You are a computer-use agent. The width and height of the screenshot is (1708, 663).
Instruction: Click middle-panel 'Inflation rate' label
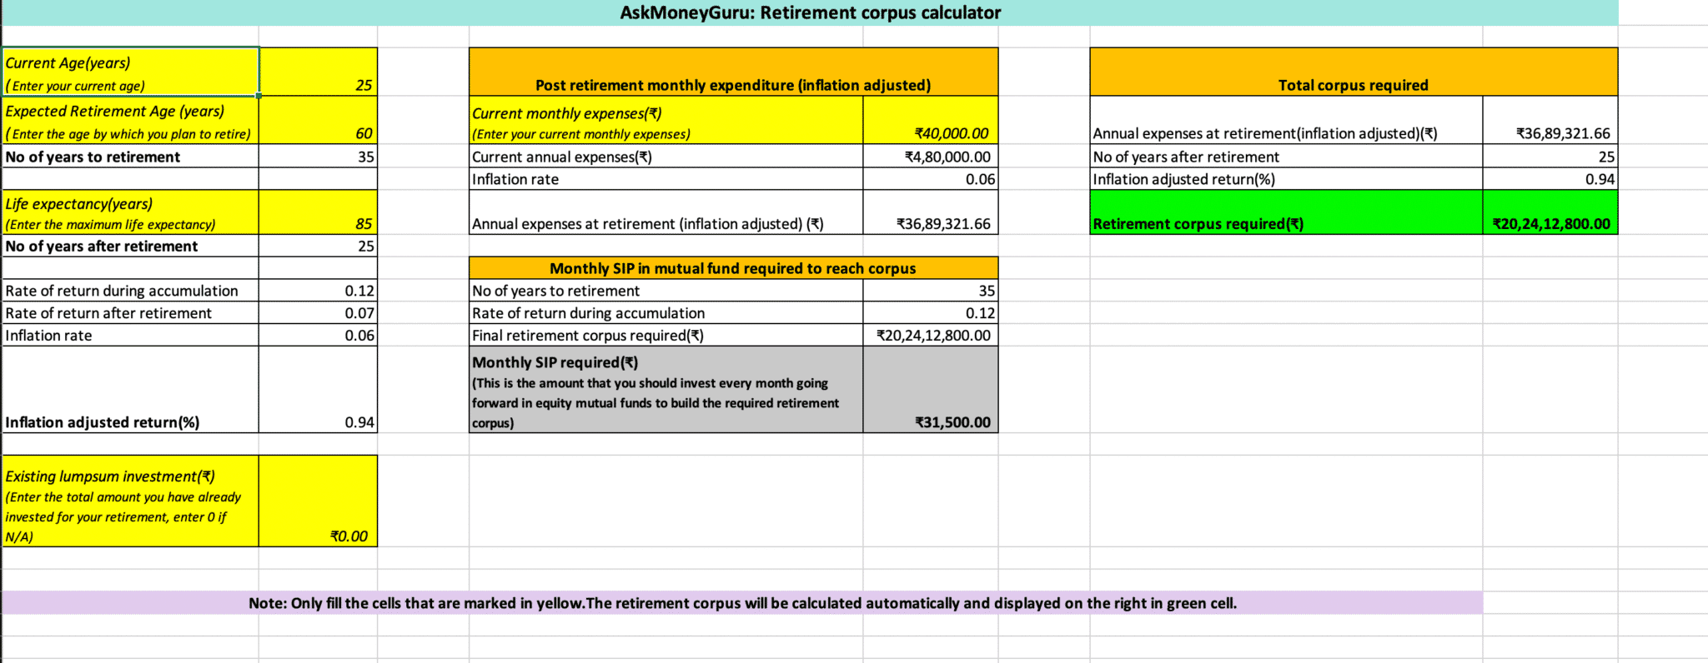click(x=666, y=179)
